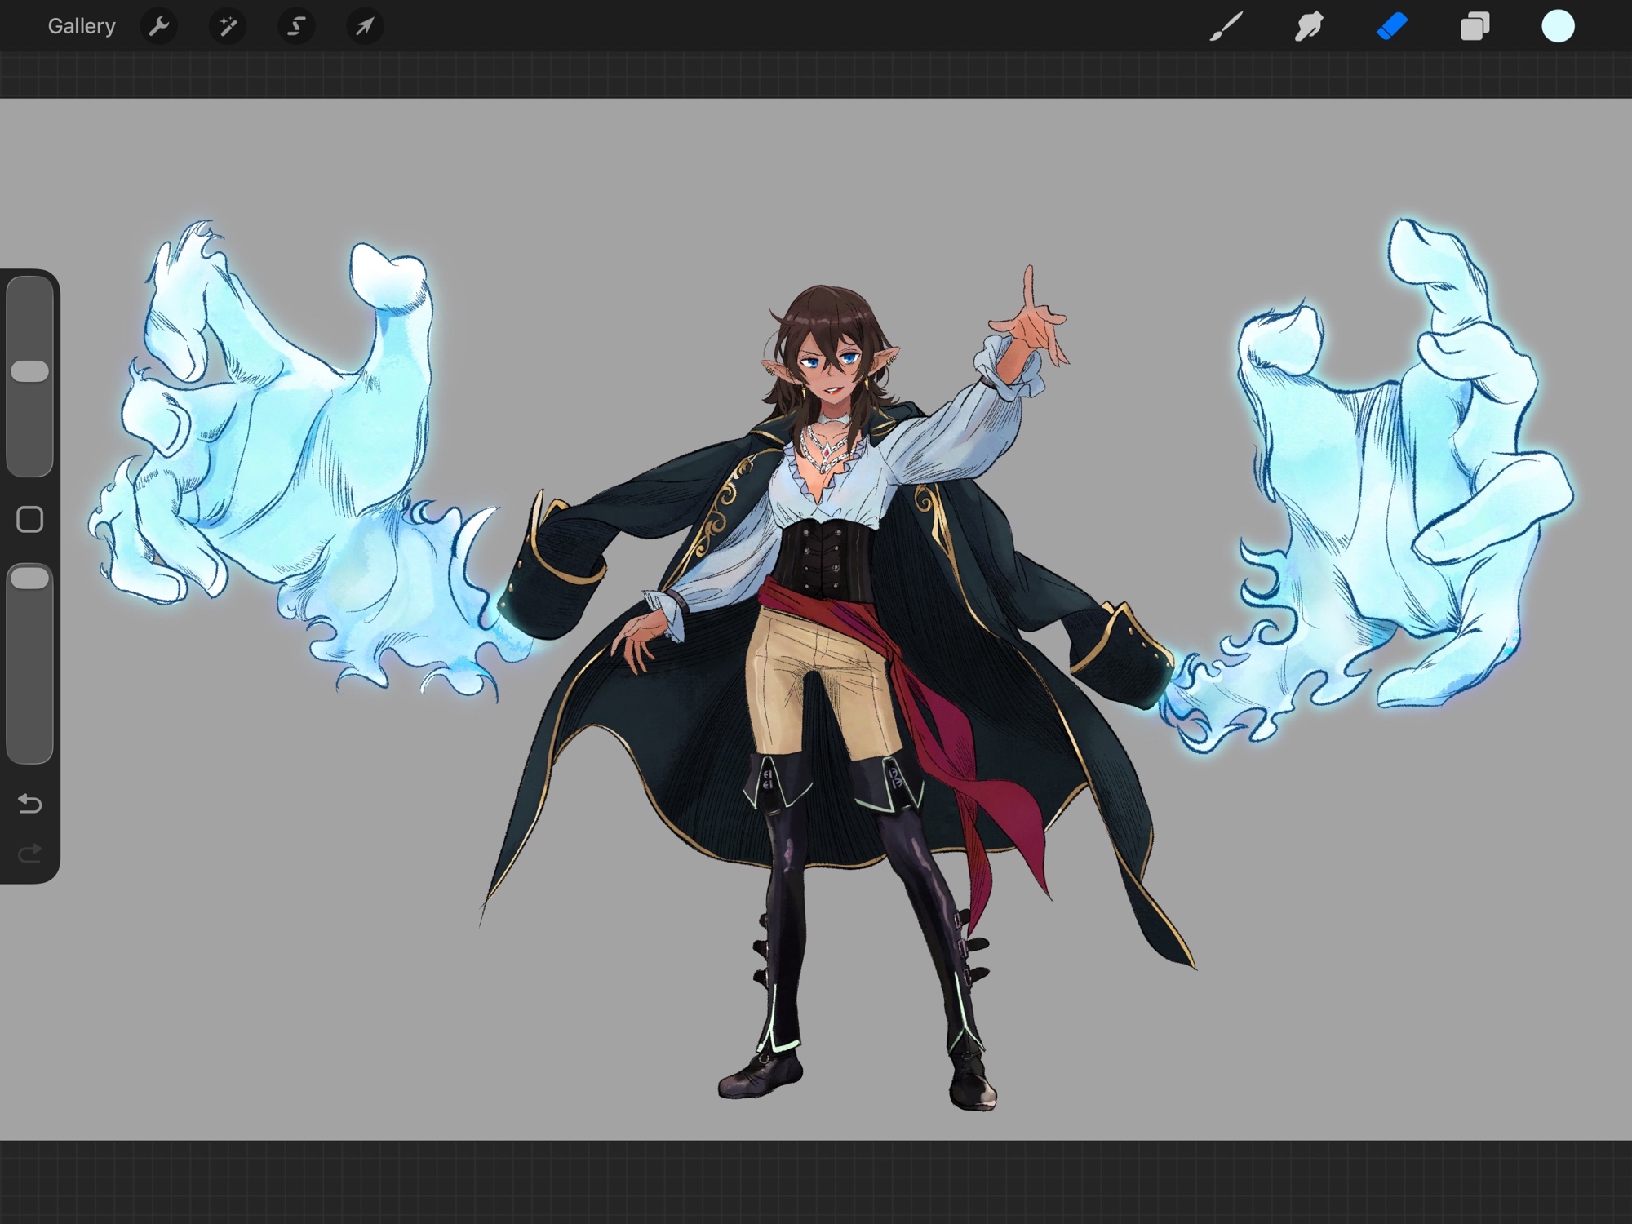The height and width of the screenshot is (1224, 1632).
Task: Activate the Selection tool
Action: pyautogui.click(x=296, y=27)
